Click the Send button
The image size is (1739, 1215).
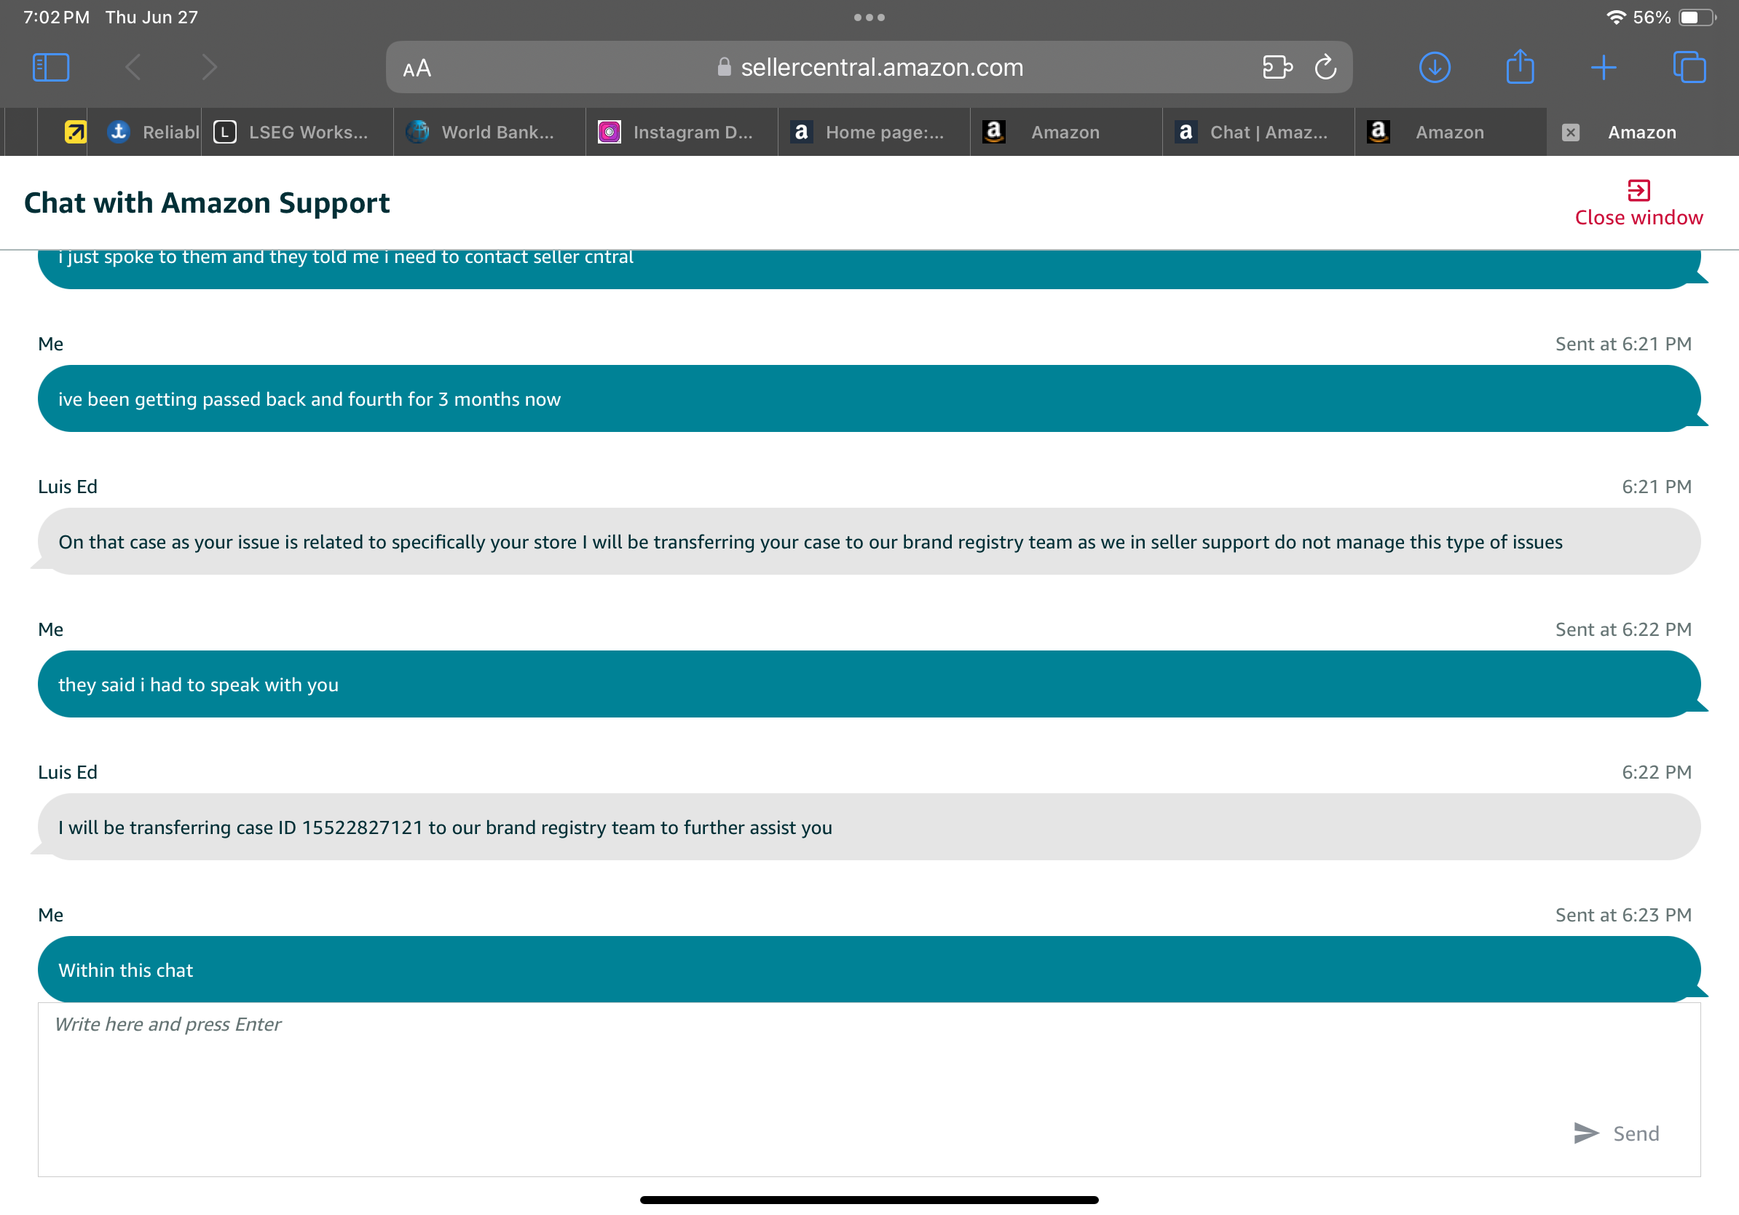coord(1636,1134)
